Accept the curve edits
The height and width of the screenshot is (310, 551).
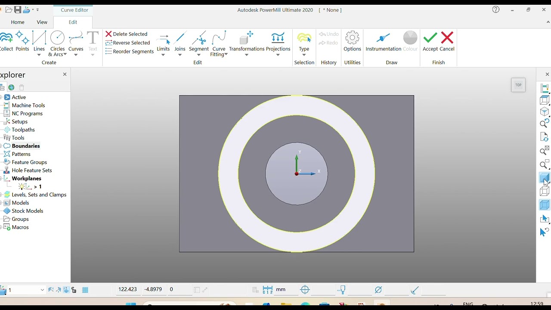click(x=430, y=41)
